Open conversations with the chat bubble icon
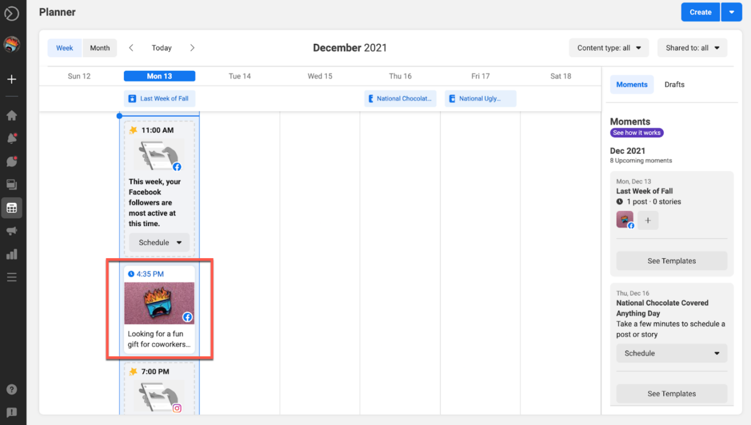Viewport: 751px width, 425px height. tap(12, 161)
